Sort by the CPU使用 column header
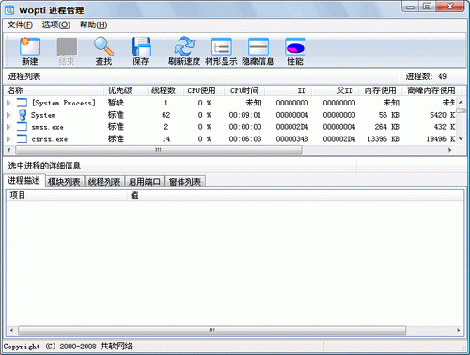The image size is (470, 355). [x=204, y=90]
